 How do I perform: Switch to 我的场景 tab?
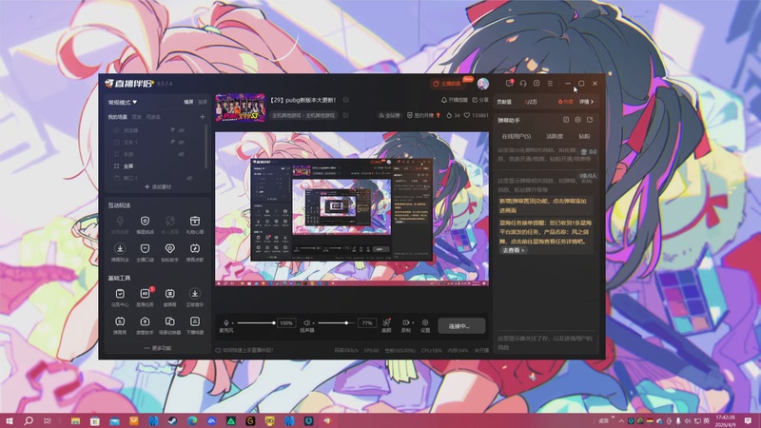117,117
